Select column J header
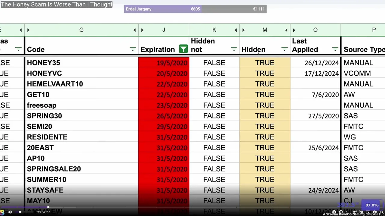 pos(164,30)
